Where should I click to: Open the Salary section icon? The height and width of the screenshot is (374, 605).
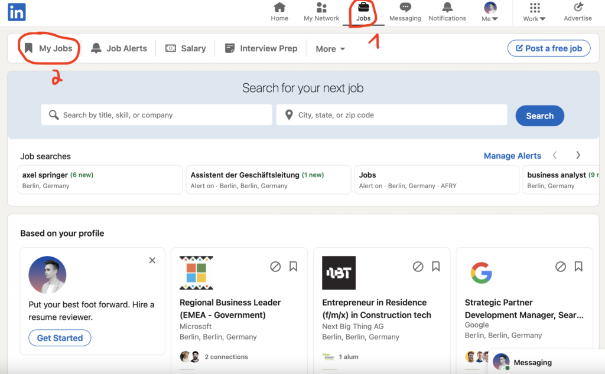click(171, 48)
